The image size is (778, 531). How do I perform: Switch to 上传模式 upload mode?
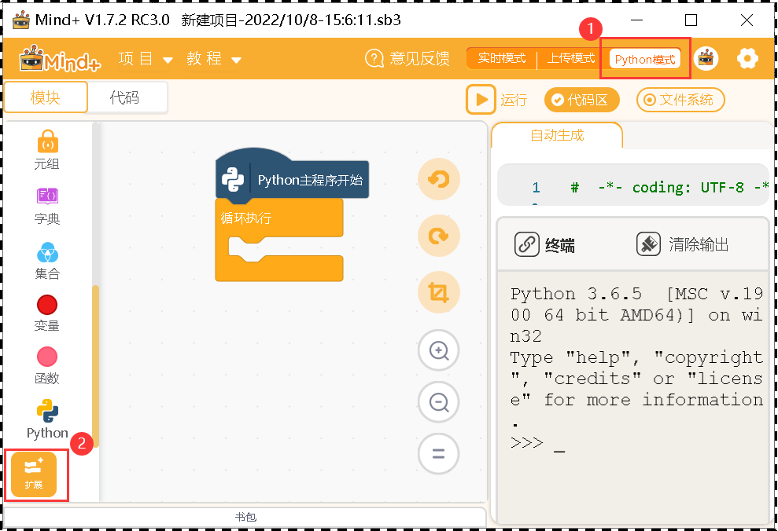point(570,58)
